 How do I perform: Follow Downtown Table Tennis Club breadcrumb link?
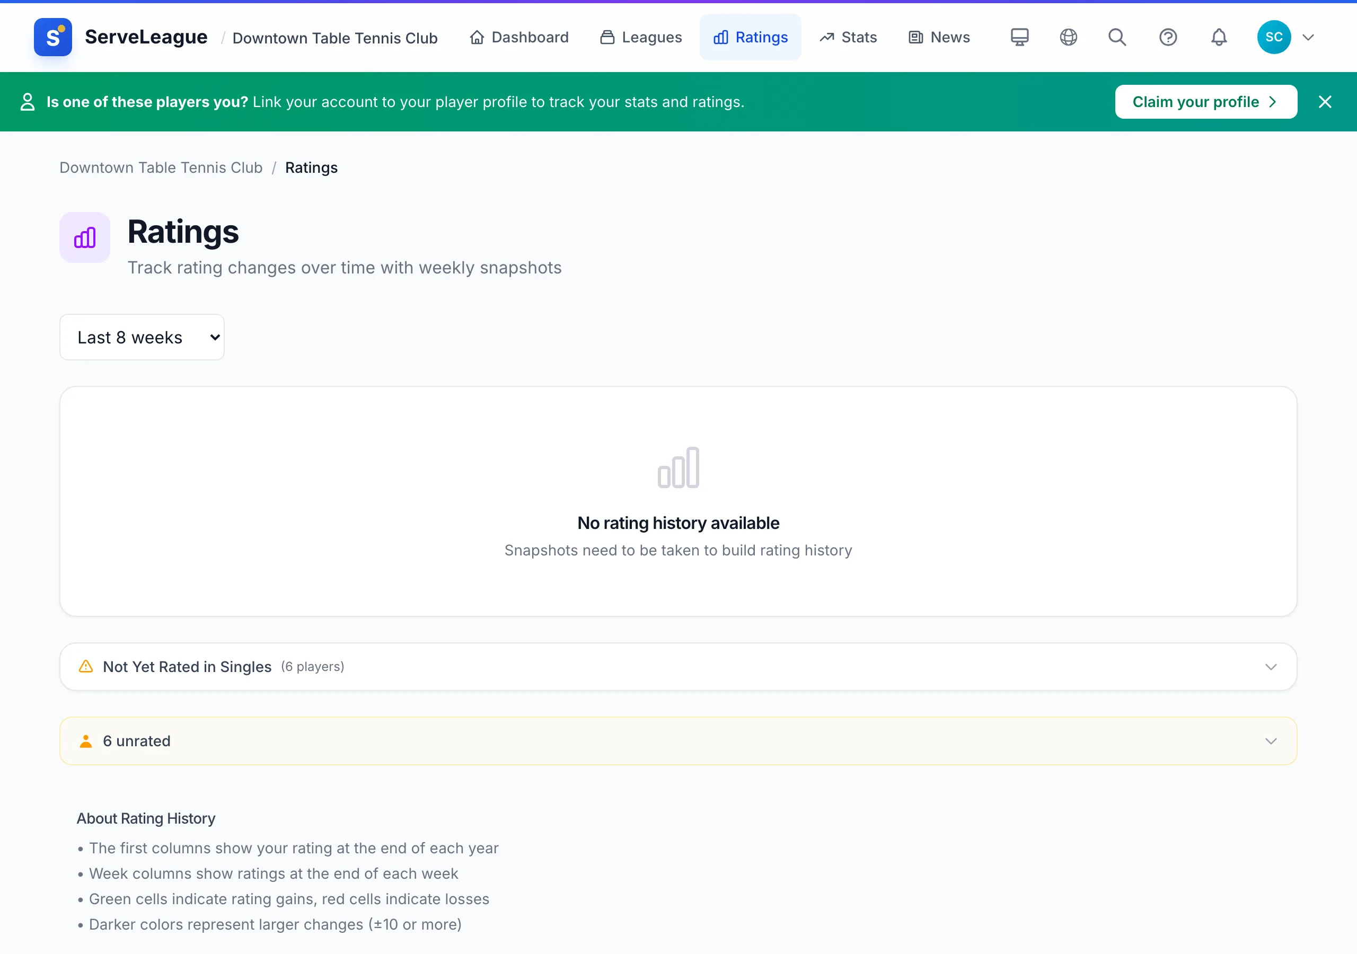pos(161,167)
